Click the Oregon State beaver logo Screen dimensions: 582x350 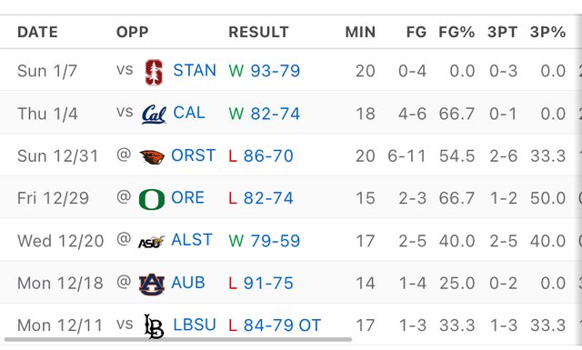tap(152, 156)
